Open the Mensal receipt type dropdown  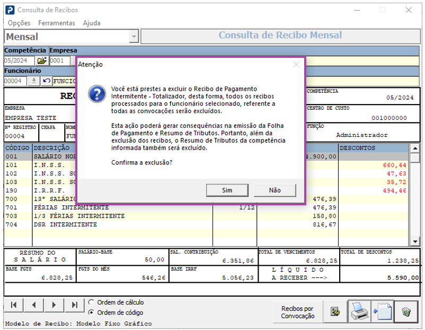pos(134,37)
